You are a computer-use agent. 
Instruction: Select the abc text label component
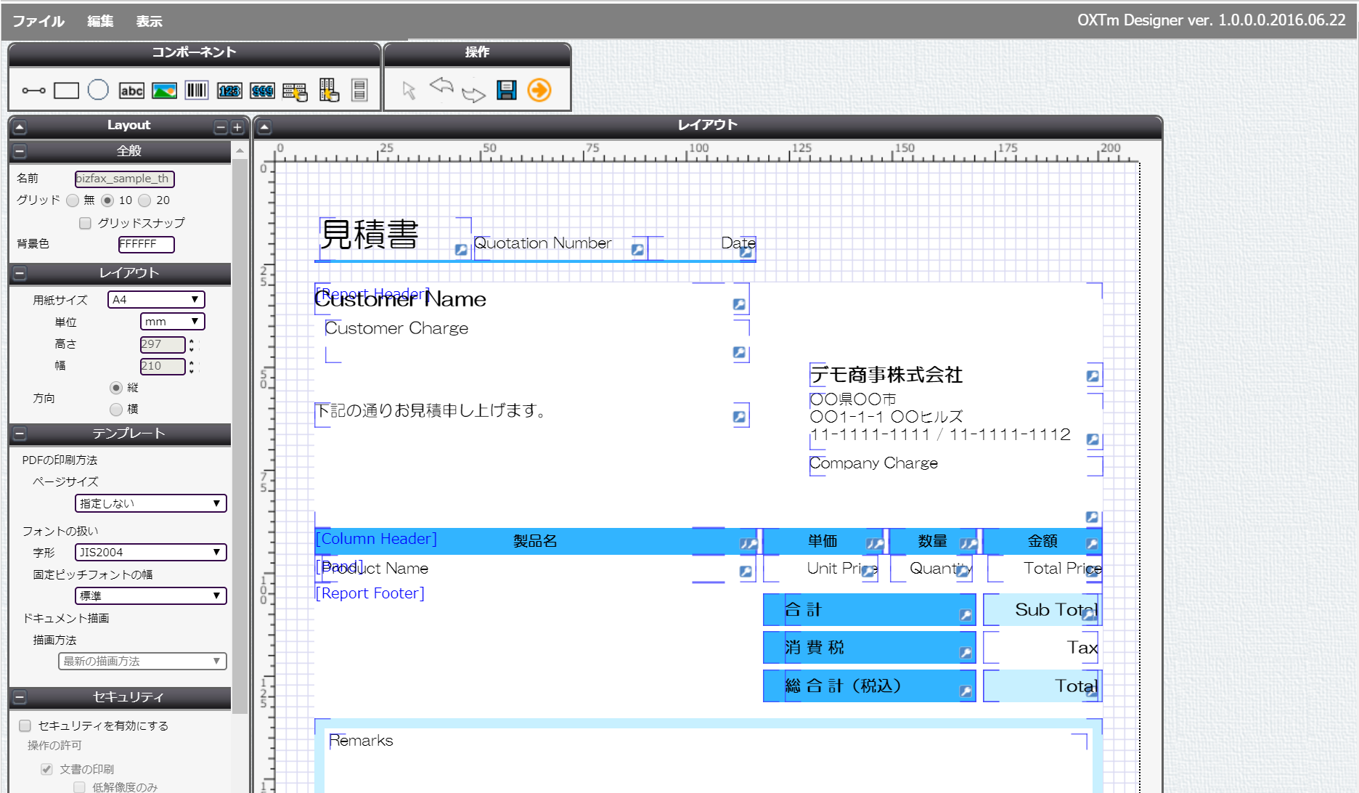(131, 91)
